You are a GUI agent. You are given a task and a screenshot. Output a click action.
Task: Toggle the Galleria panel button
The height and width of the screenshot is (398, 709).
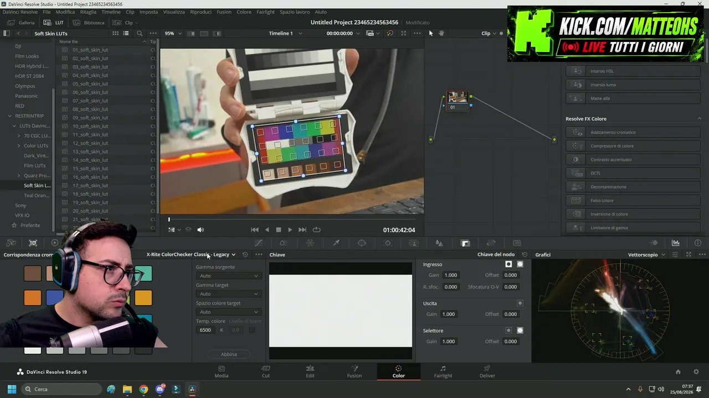(21, 23)
